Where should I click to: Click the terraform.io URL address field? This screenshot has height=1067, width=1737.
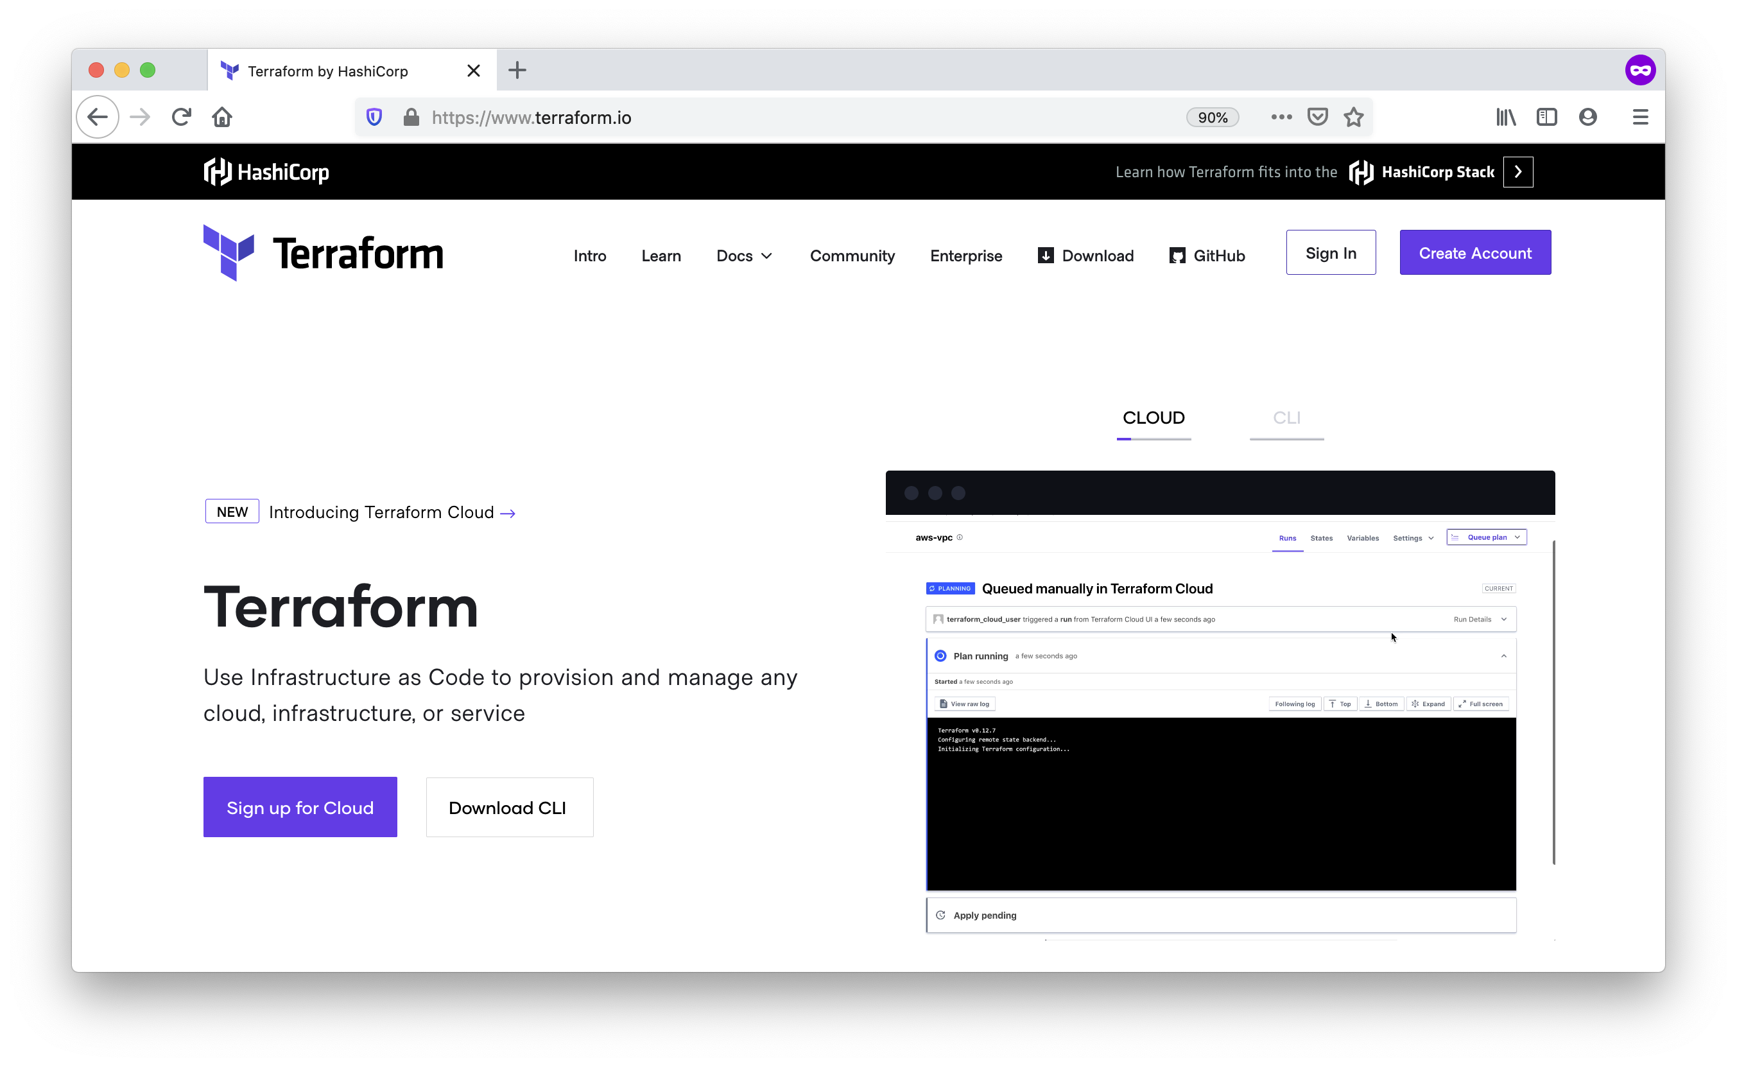(x=776, y=118)
